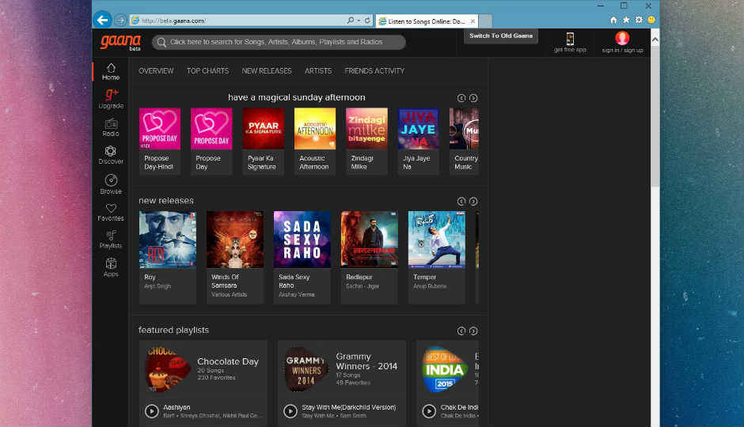Click the Upgrade g+ sidebar icon
744x427 pixels.
pyautogui.click(x=111, y=94)
